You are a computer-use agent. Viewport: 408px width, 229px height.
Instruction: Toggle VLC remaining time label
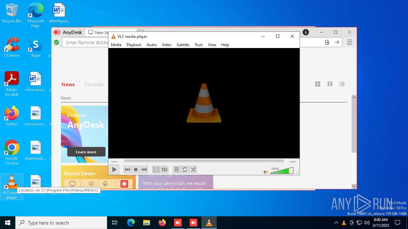pyautogui.click(x=293, y=162)
